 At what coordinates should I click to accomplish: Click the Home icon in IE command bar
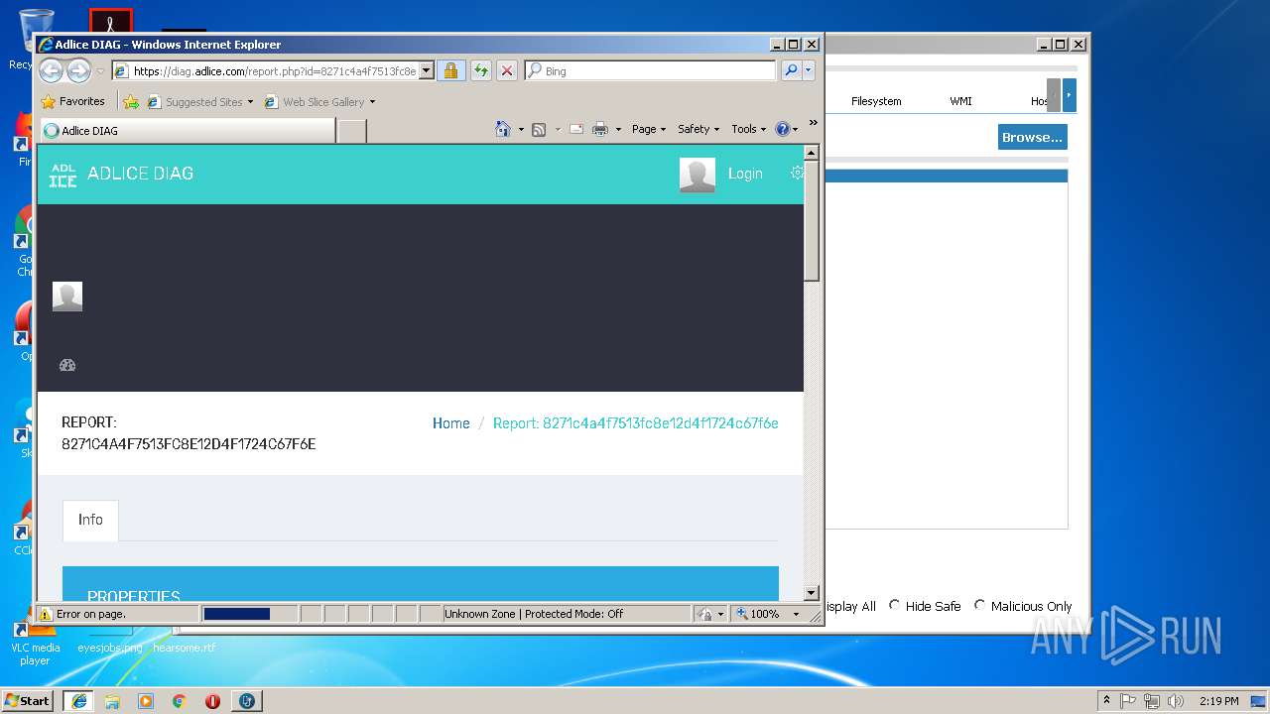click(x=503, y=129)
